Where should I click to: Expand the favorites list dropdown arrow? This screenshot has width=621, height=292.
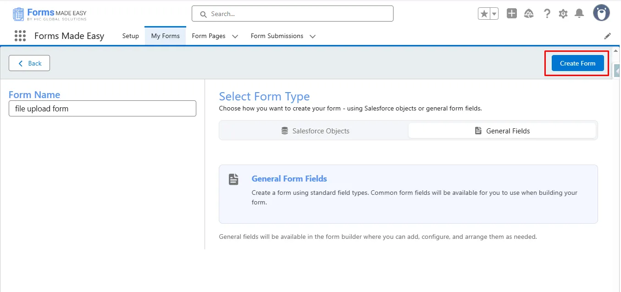click(x=494, y=14)
